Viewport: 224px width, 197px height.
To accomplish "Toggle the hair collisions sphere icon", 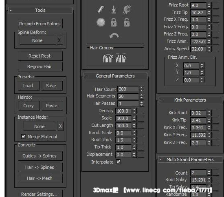I will [x=101, y=22].
